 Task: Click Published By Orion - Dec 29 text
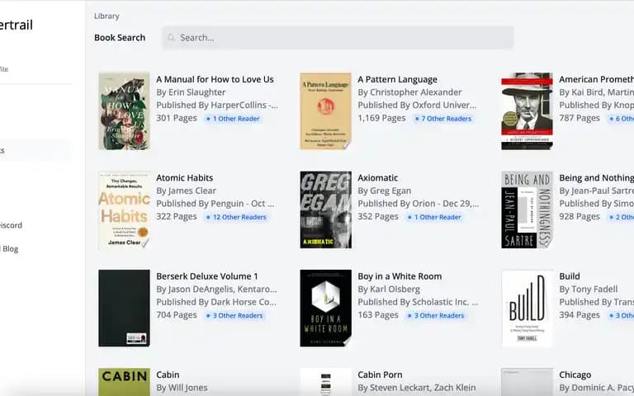[418, 204]
